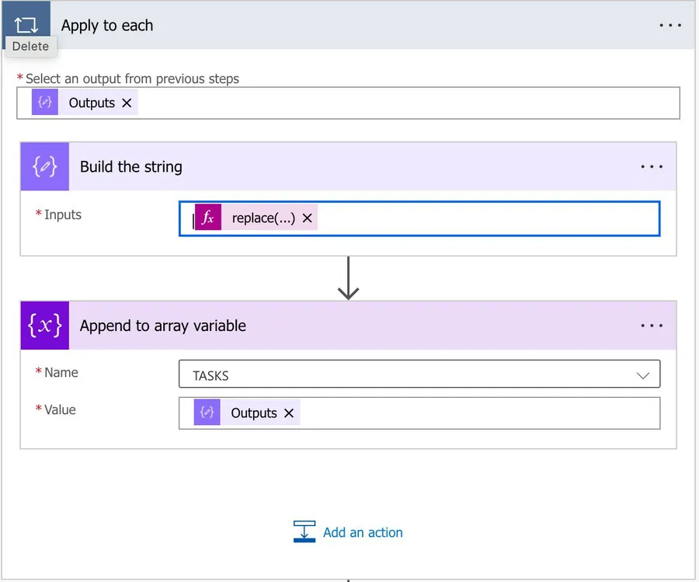Open the replace(...) expression token
The width and height of the screenshot is (699, 582).
click(263, 218)
